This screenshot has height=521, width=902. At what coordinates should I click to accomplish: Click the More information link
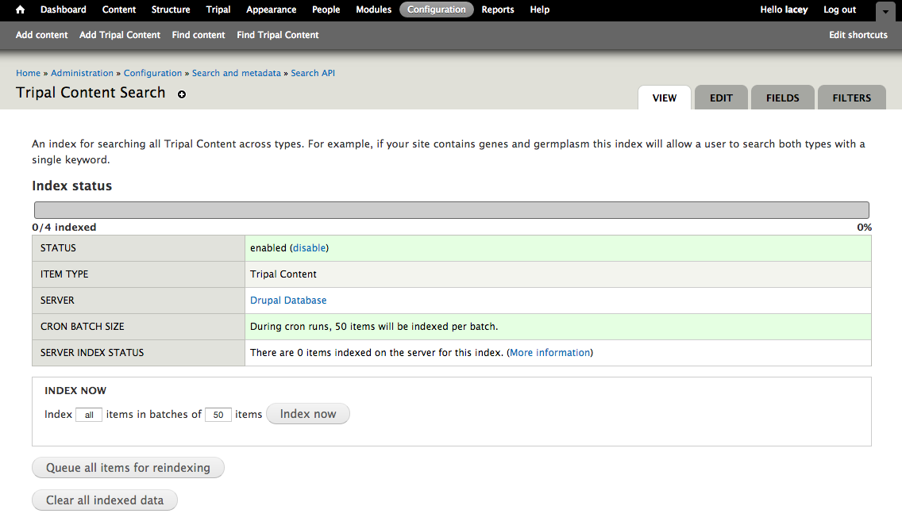(x=549, y=352)
